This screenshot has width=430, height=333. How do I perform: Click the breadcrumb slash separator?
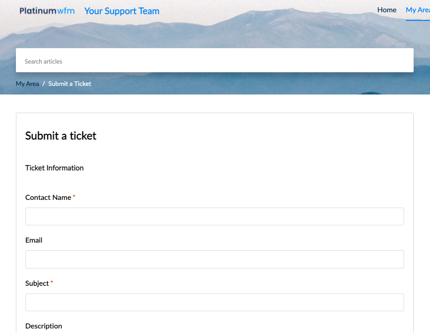(44, 84)
